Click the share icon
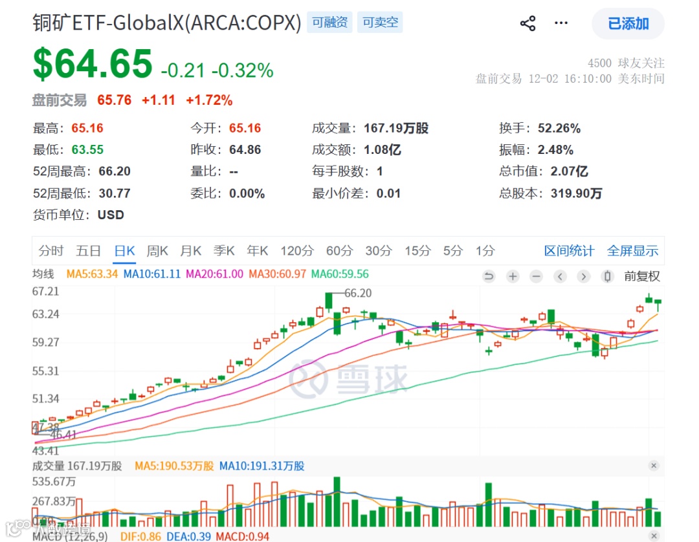The height and width of the screenshot is (542, 699). point(528,23)
